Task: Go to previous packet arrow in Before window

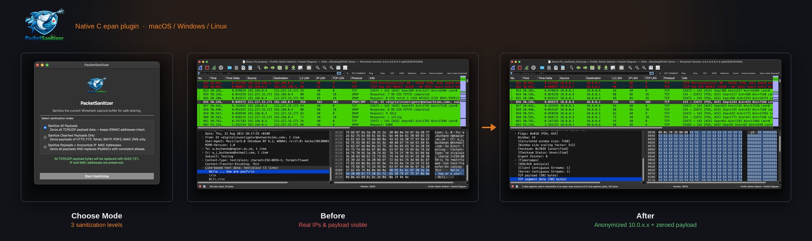Action: [266, 68]
